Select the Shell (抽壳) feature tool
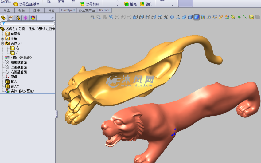This screenshot has height=163, width=261. click(130, 4)
